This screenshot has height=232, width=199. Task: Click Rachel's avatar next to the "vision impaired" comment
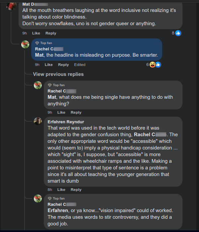coord(38,199)
